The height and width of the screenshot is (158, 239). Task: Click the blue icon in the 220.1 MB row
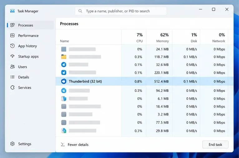tap(64, 72)
